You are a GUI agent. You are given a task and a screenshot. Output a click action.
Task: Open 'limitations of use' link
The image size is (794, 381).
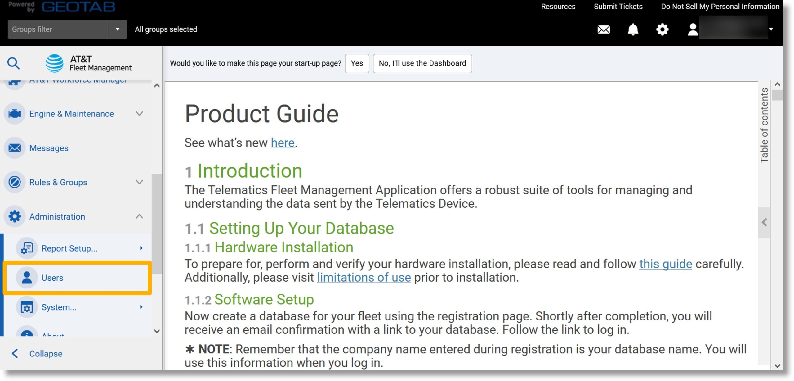click(x=364, y=277)
